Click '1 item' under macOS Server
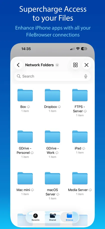Image resolution: width=105 pixels, height=229 pixels. (52, 199)
